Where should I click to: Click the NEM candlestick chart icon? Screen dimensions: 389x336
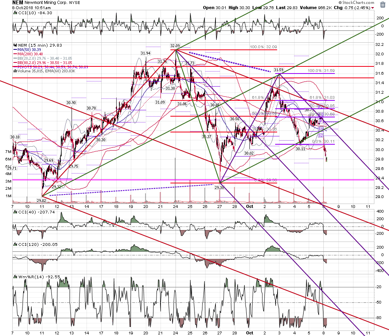point(15,45)
